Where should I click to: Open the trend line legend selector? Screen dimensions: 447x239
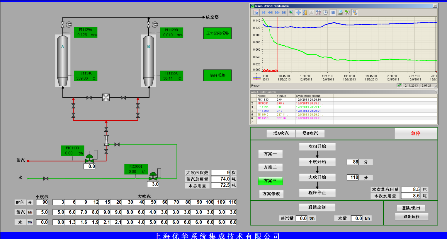point(256,77)
